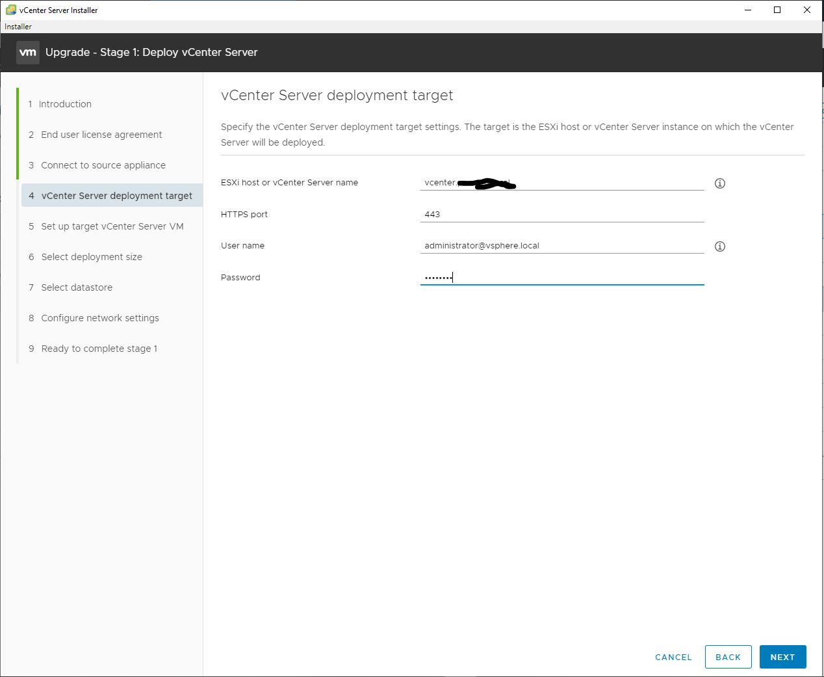Close the vCenter Server Installer window

point(807,10)
